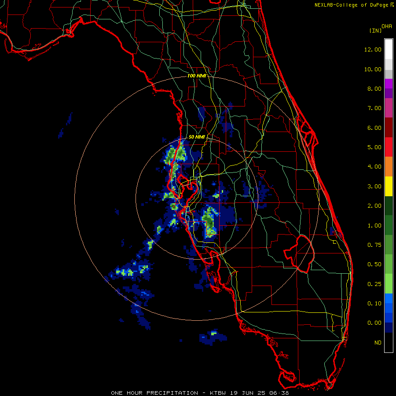
Task: Click the 12.00 legend value
Action: point(373,49)
